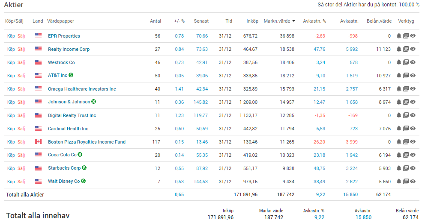Sort by the Senast column header
422x223 pixels.
tap(201, 21)
